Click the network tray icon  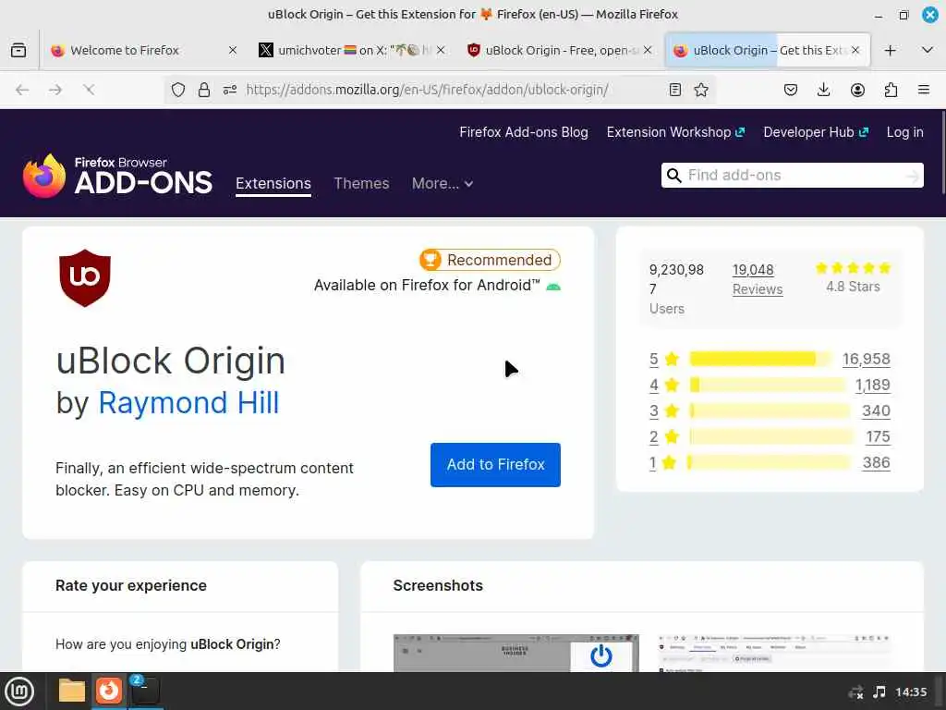[x=855, y=692]
